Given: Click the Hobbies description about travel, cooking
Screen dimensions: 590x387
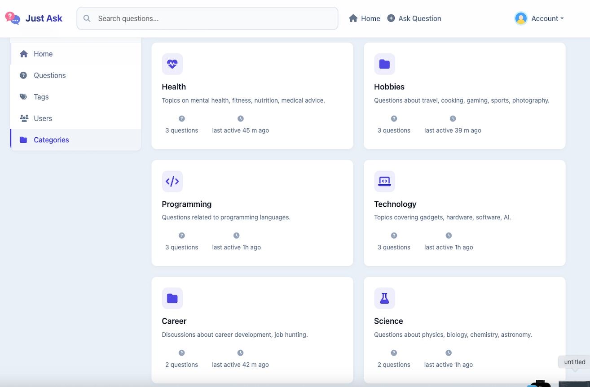Looking at the screenshot, I should [x=462, y=100].
